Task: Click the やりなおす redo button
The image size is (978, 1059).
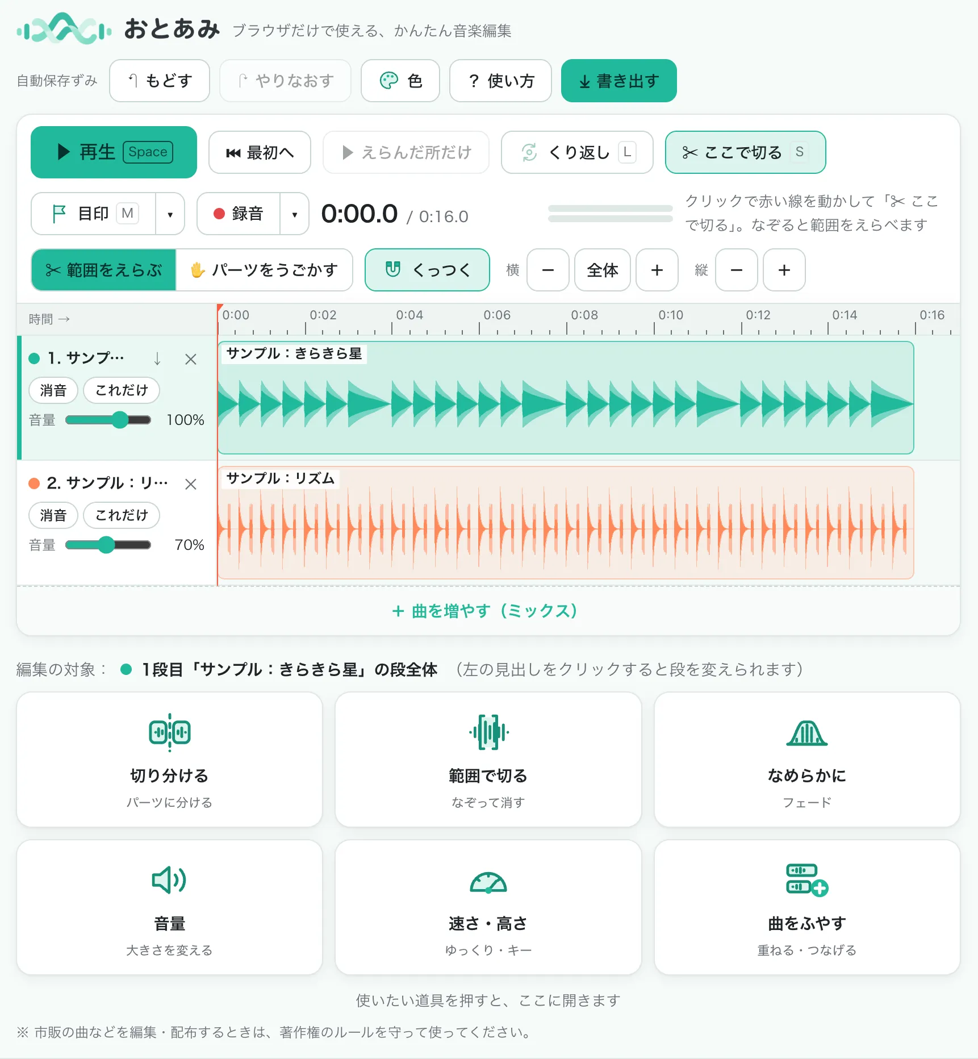Action: click(285, 81)
